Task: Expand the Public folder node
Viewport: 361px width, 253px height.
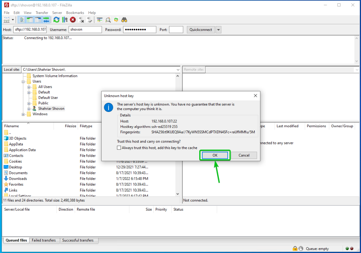Action: (29, 104)
